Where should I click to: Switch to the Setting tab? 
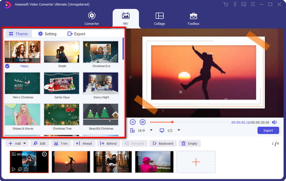[x=47, y=34]
